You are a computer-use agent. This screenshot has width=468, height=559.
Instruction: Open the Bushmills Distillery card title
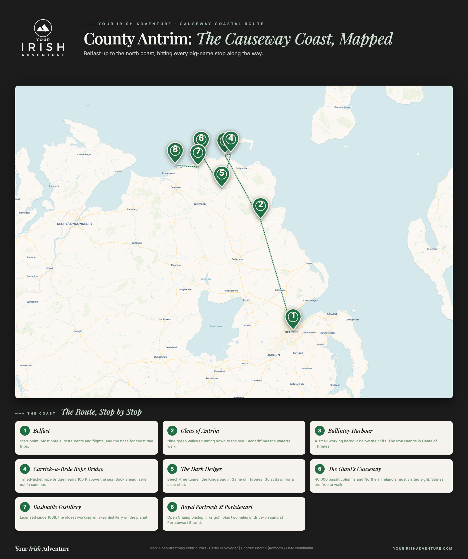(57, 507)
